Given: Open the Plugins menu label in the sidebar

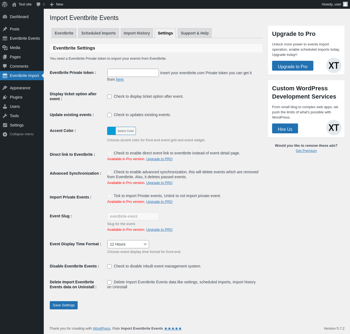Looking at the screenshot, I should 16,97.
